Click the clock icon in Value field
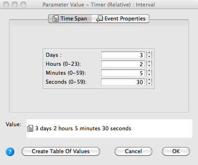The height and width of the screenshot is (165, 198). (30, 128)
